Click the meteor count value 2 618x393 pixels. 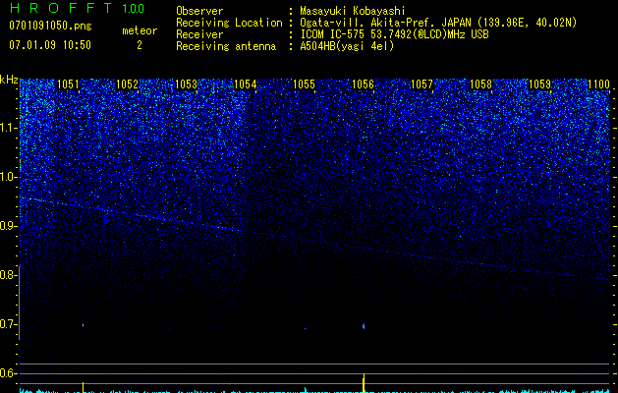click(x=140, y=45)
